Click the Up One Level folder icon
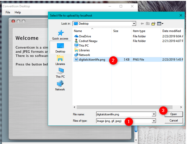 click(x=148, y=24)
